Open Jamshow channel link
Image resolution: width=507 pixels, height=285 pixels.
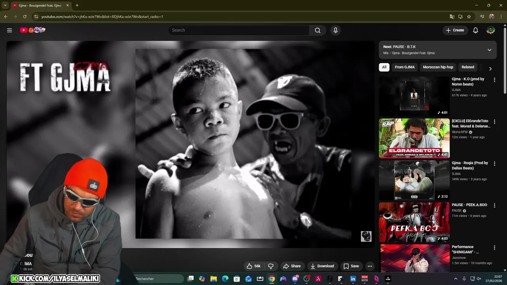(x=459, y=258)
